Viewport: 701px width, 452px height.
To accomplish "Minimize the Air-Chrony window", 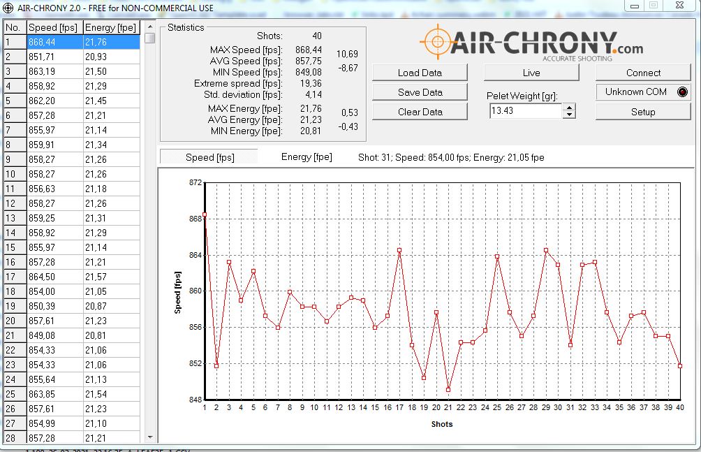I will [x=635, y=6].
